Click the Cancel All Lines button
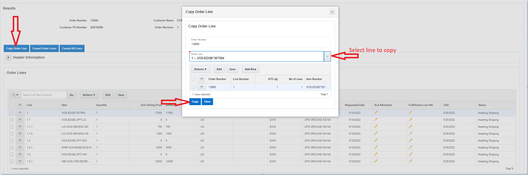This screenshot has width=528, height=175. pos(72,49)
